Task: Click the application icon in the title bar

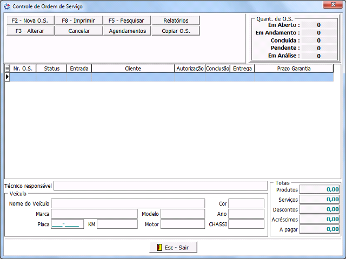Action: pyautogui.click(x=7, y=6)
